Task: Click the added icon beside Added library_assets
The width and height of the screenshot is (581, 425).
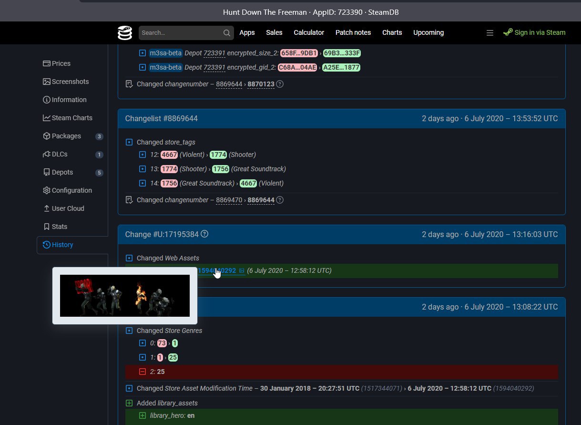Action: [129, 403]
